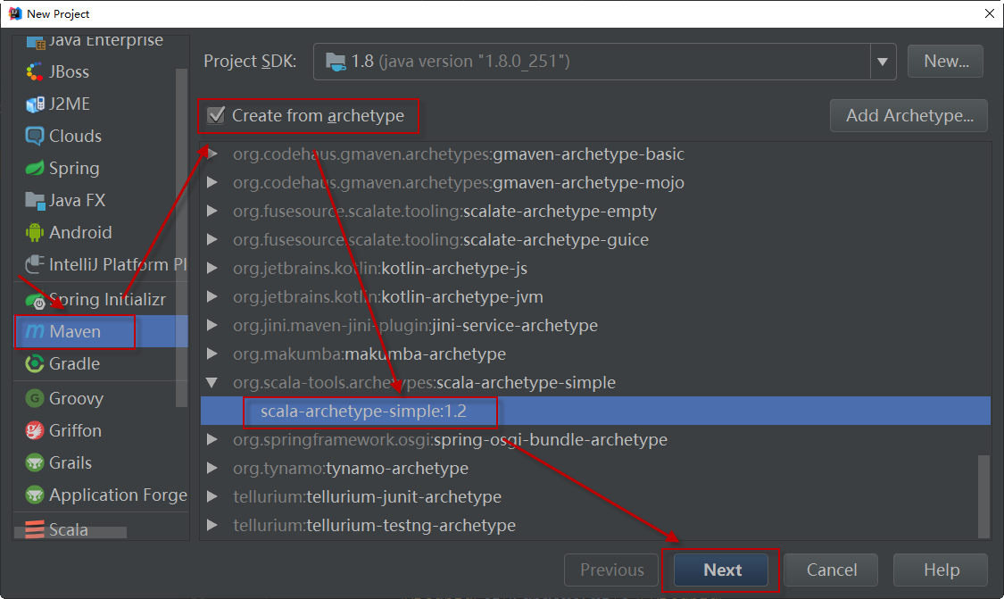Click the archetype list vertical scrollbar
1004x599 pixels.
pyautogui.click(x=983, y=495)
